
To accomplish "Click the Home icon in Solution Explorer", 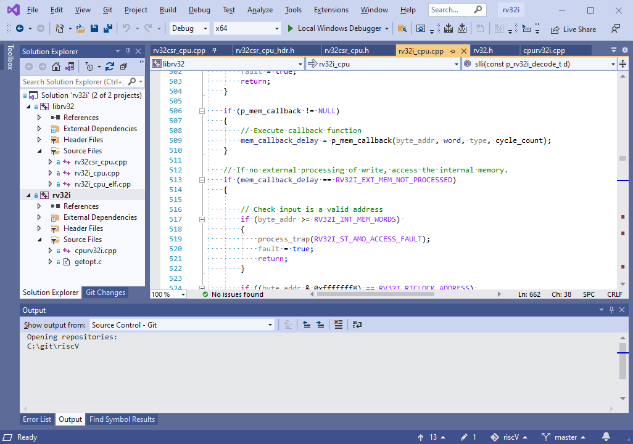I will pyautogui.click(x=56, y=67).
